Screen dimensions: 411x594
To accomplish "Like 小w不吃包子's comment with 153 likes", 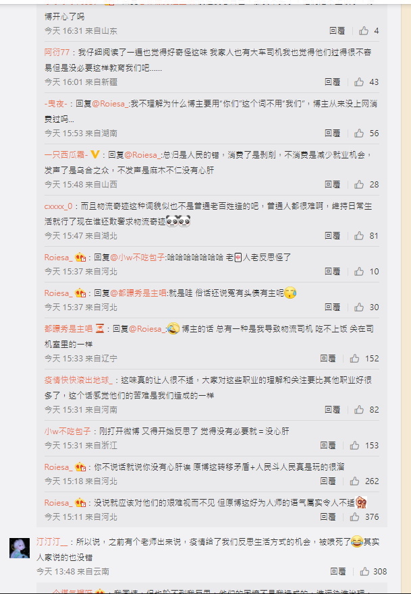I will [354, 445].
